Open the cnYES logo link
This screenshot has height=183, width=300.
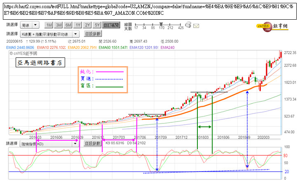tap(272, 27)
